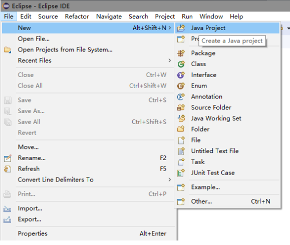
Task: Select New in the File menu
Action: click(88, 28)
